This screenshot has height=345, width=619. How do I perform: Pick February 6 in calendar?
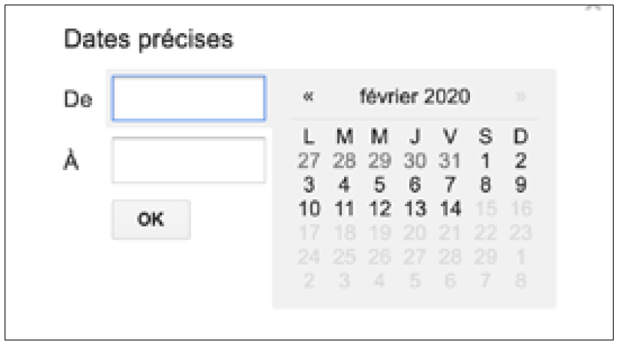(x=415, y=185)
